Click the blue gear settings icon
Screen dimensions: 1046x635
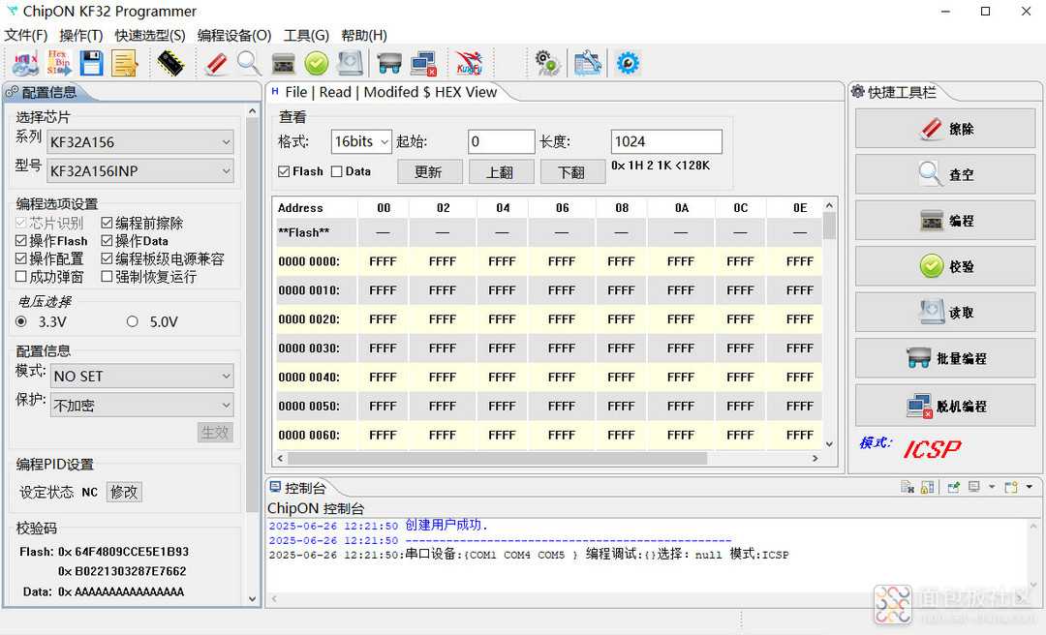[x=628, y=63]
